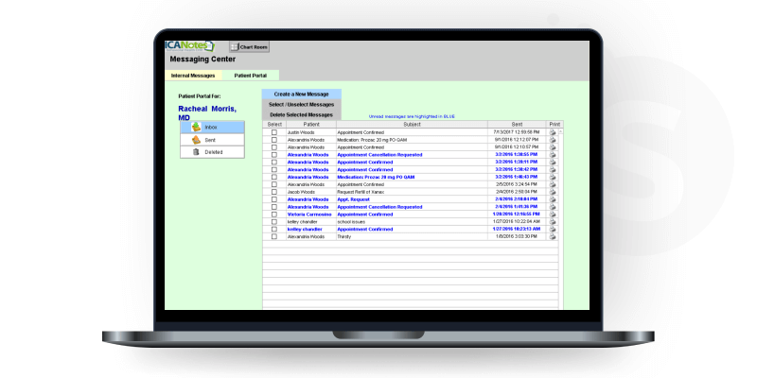Open the Deleted trash folder icon
The height and width of the screenshot is (378, 757).
click(197, 151)
